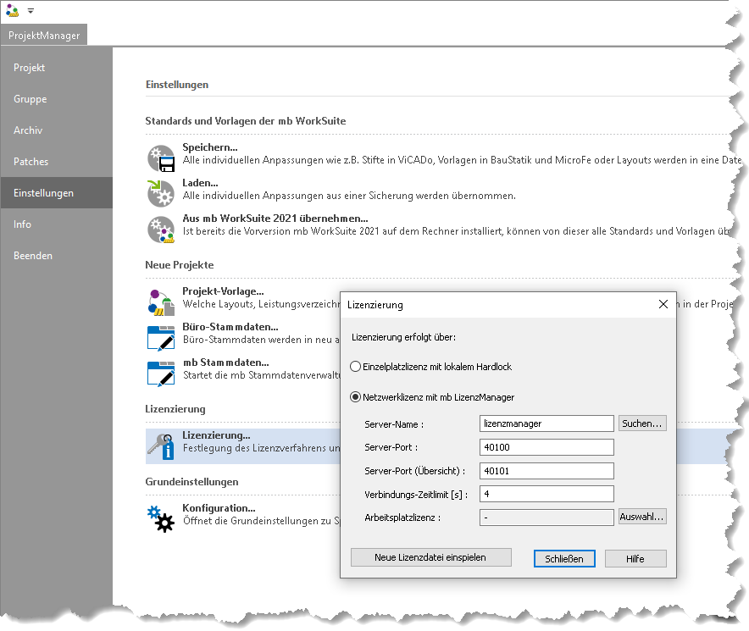Click the Hilfe button
This screenshot has width=749, height=631.
tap(635, 559)
